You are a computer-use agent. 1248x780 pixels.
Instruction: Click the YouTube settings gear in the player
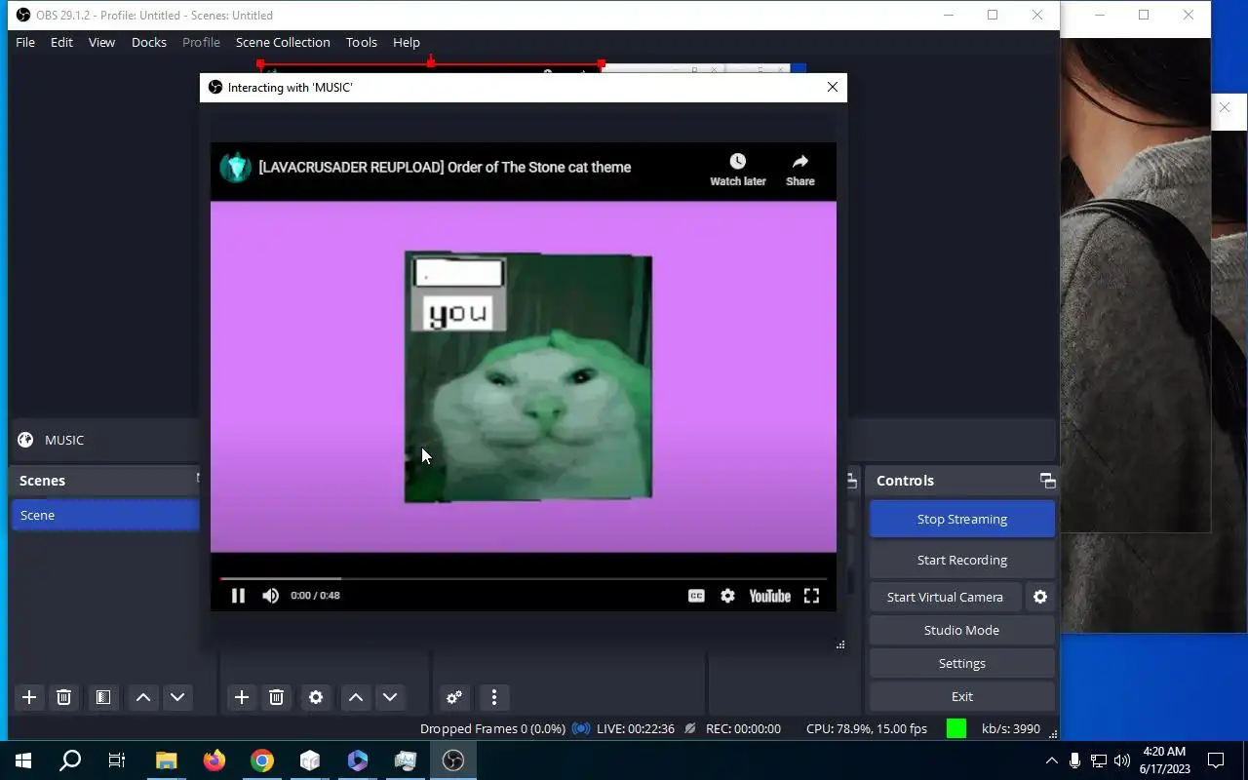[x=727, y=596]
